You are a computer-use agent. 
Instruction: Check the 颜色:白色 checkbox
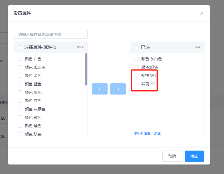point(20,59)
